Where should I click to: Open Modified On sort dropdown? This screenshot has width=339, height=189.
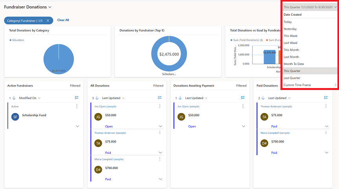click(30, 98)
